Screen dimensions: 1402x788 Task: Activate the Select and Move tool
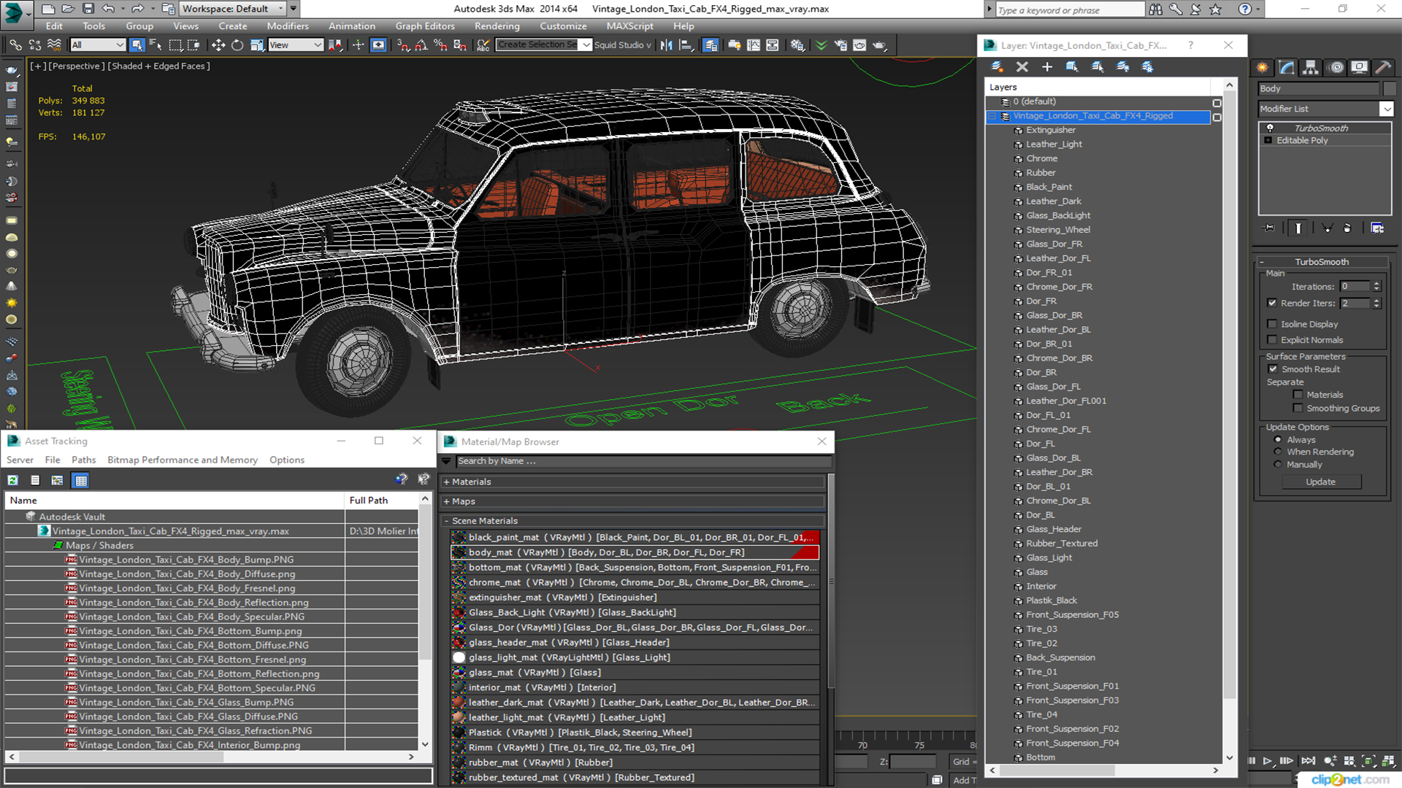point(218,45)
